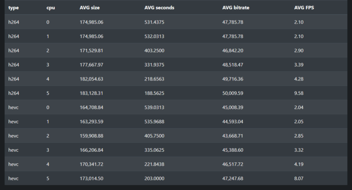Screen dimensions: 352x190
Task: Click the 'cpu' column header
Action: coord(50,8)
